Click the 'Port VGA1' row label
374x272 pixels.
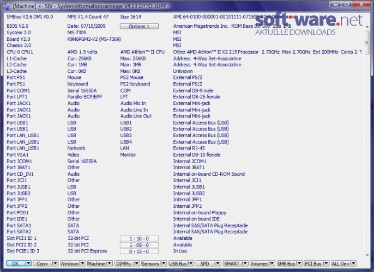[17, 154]
